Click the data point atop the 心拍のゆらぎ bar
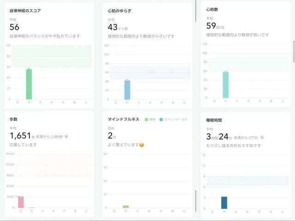 click(x=127, y=81)
